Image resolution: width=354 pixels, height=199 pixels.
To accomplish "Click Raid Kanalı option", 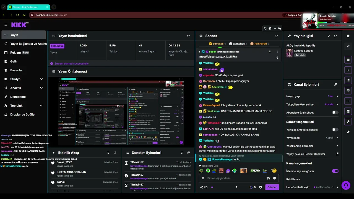I will tap(293, 179).
